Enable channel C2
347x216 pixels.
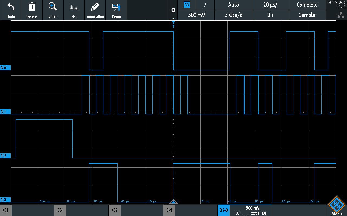click(60, 210)
